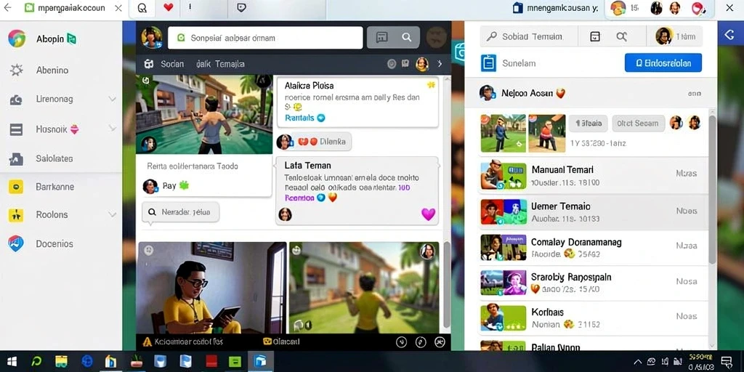744x372 pixels.
Task: Expand the Lirenonag sidebar section
Action: 112,99
